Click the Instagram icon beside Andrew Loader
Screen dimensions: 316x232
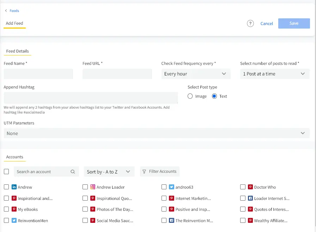coord(93,187)
